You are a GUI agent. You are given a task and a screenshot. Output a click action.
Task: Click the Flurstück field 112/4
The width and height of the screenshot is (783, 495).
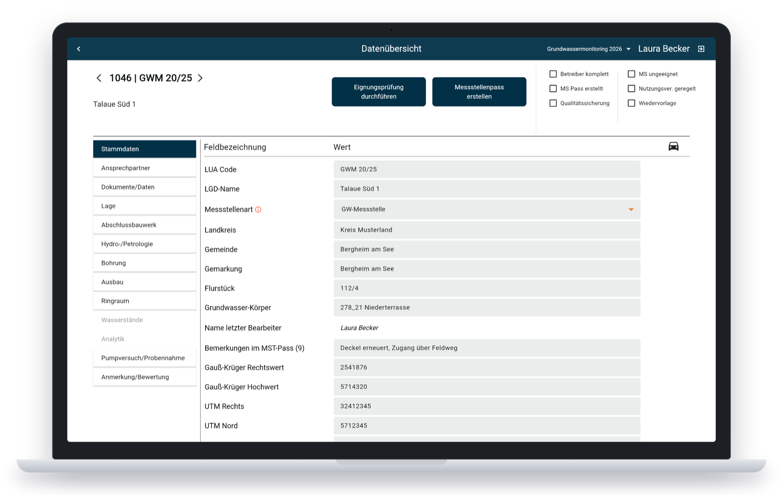click(x=487, y=288)
